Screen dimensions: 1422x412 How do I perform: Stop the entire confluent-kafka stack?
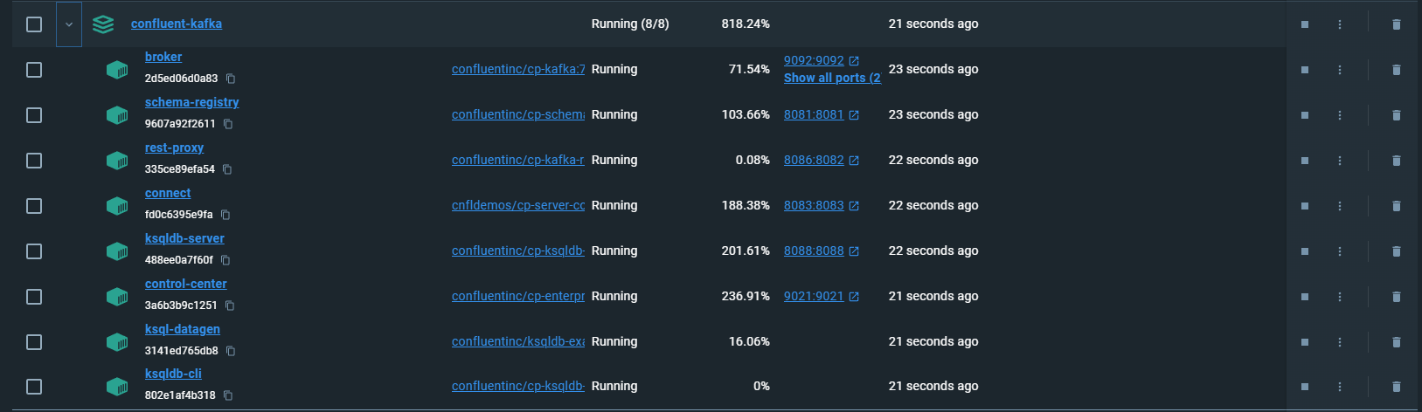point(1304,24)
